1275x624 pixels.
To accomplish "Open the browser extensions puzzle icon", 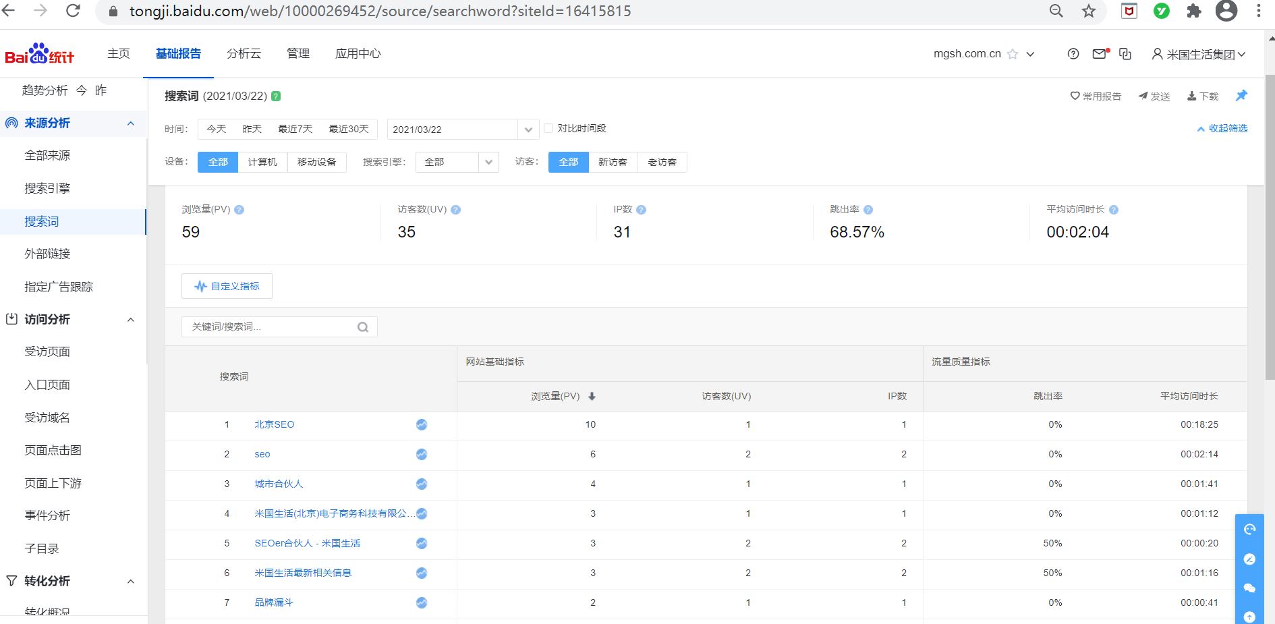I will tap(1194, 11).
